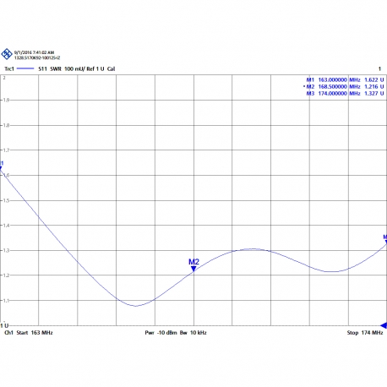Click the Bw 10 kHz setting
Screen dimensions: 387x387
pyautogui.click(x=193, y=333)
